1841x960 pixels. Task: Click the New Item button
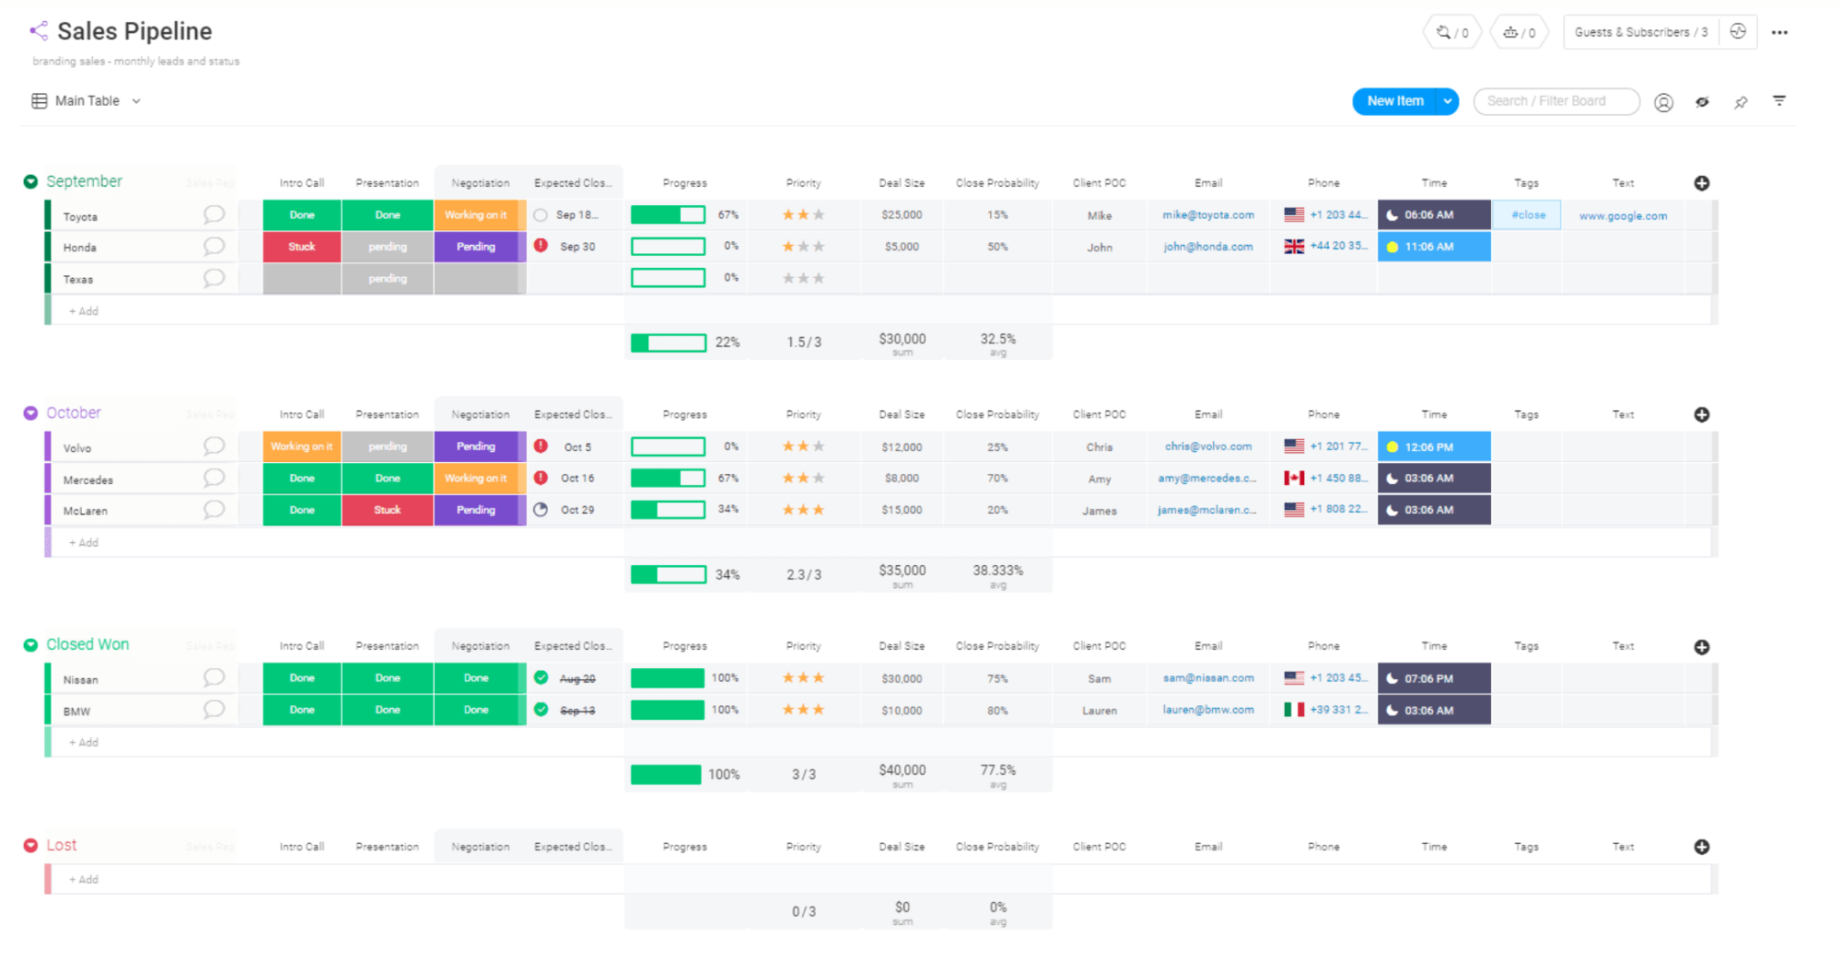1394,101
